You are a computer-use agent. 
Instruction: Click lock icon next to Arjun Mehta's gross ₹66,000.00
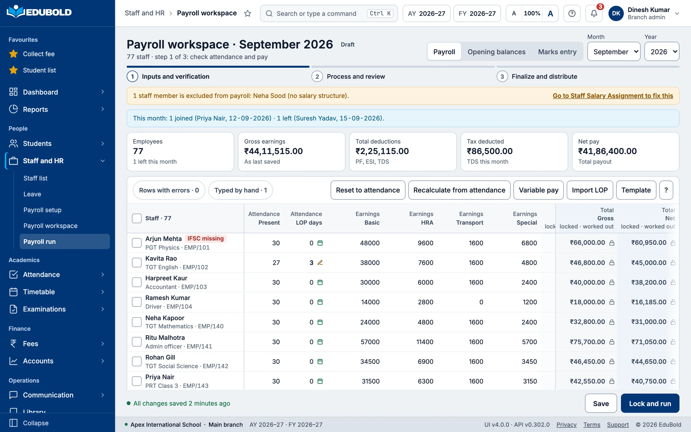tap(612, 243)
